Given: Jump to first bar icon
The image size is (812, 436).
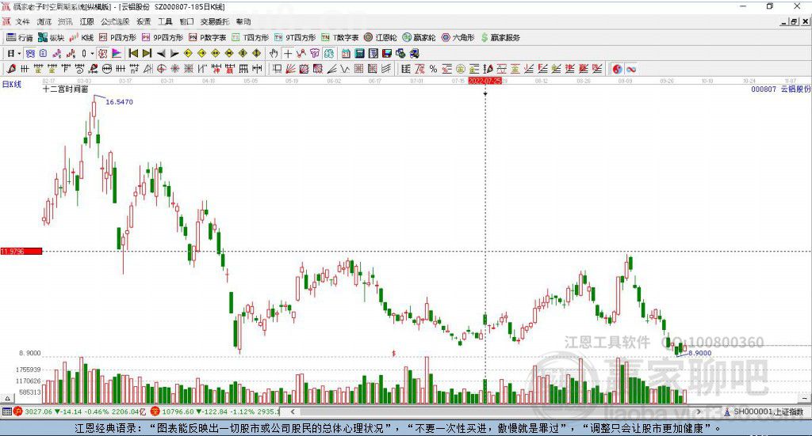Looking at the screenshot, I should click(x=133, y=53).
